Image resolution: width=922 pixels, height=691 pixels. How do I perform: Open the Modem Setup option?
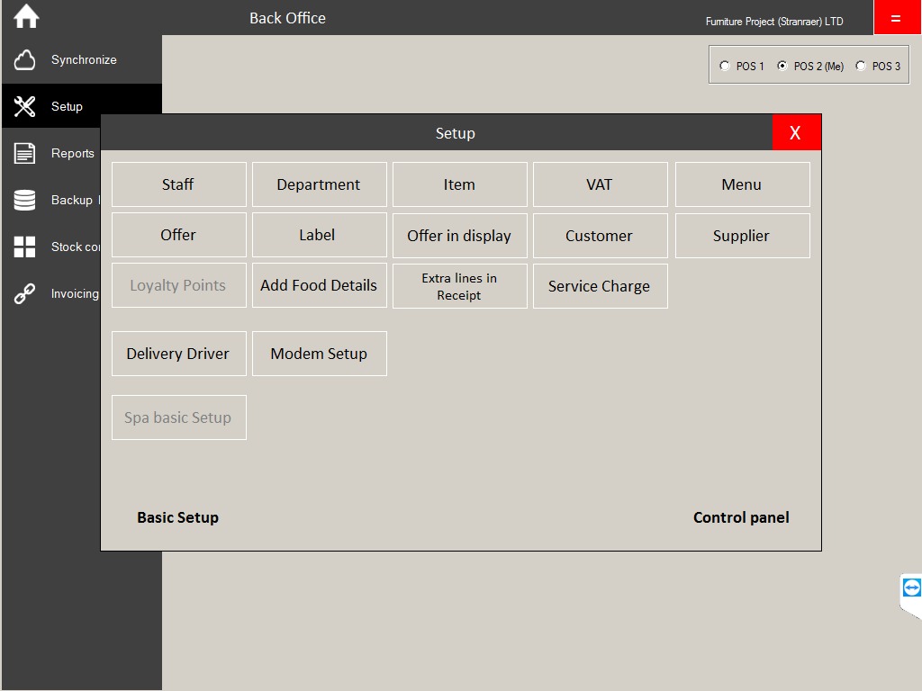(x=319, y=354)
